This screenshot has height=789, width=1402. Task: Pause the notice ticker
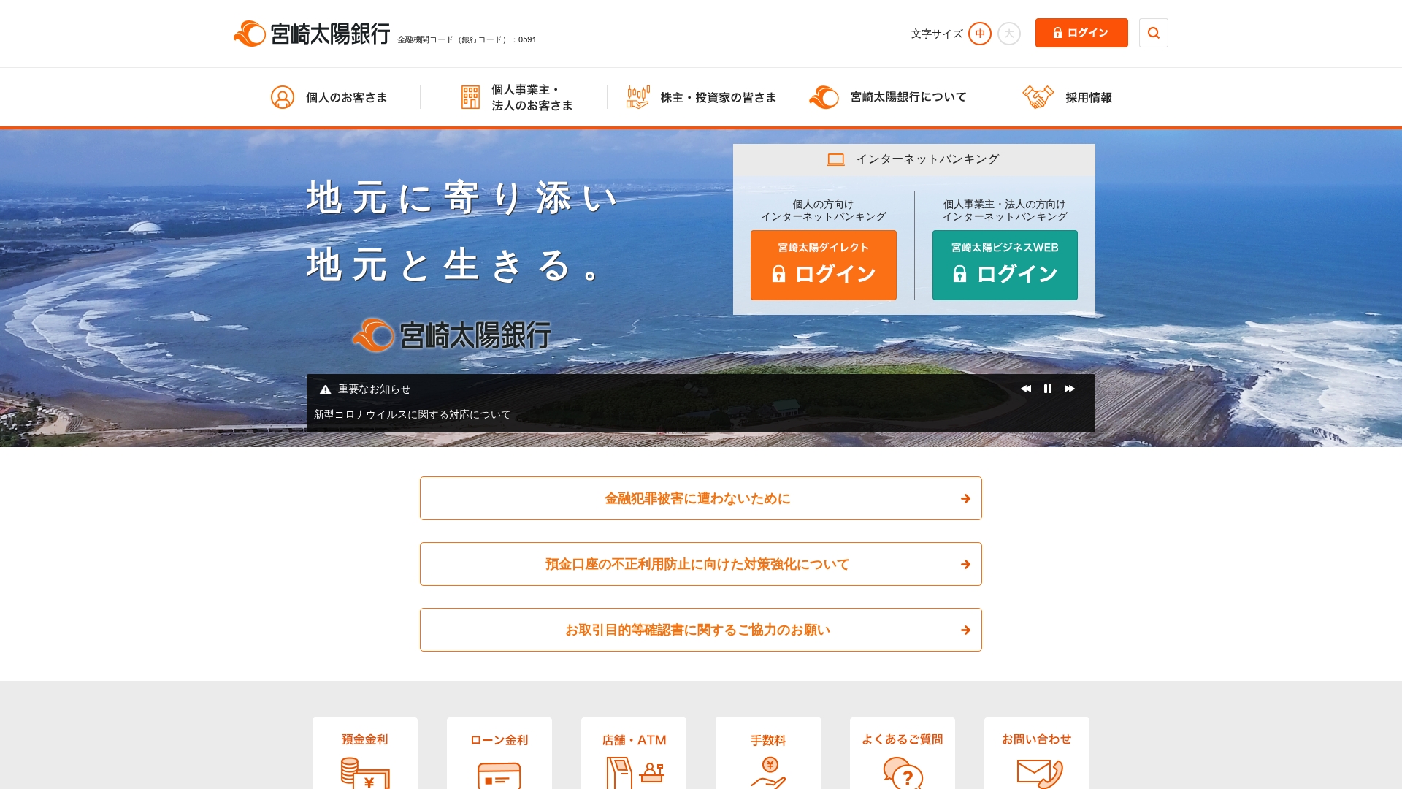1048,389
